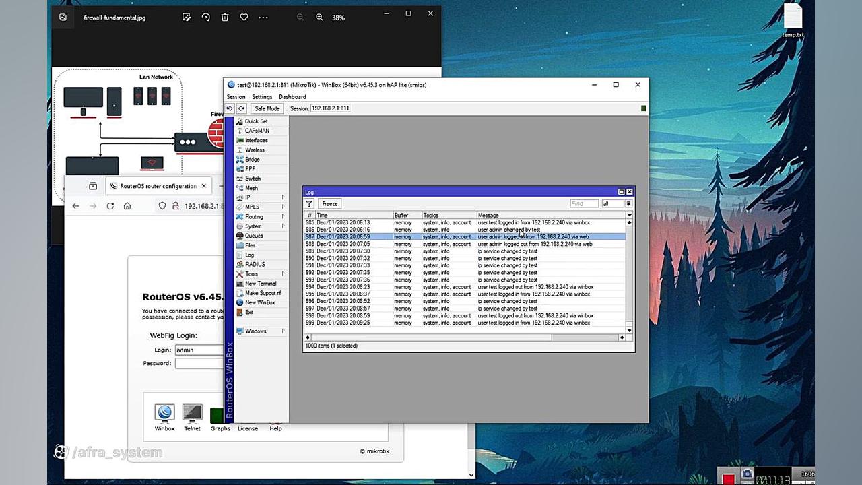Click the Message column header
The width and height of the screenshot is (862, 485).
552,215
